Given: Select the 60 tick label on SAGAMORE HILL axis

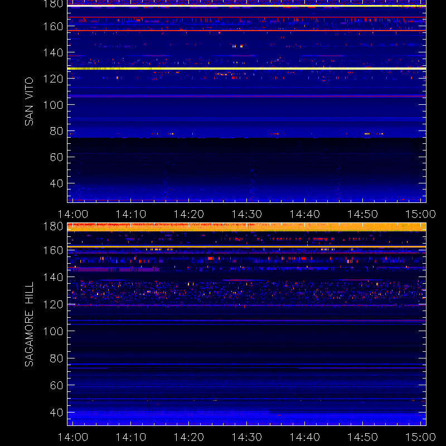Looking at the screenshot, I should (56, 385).
